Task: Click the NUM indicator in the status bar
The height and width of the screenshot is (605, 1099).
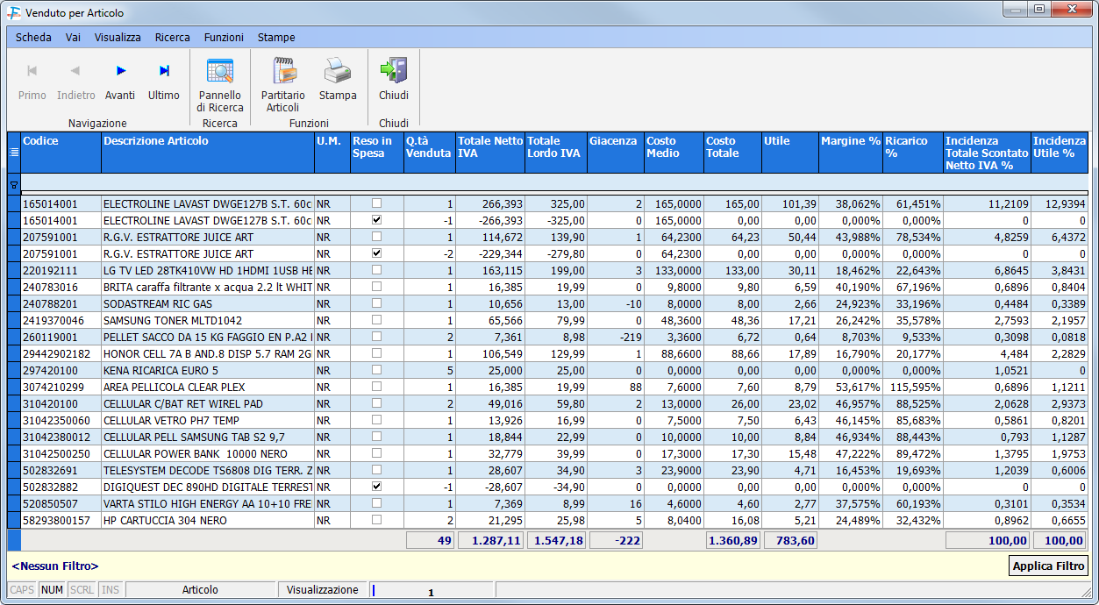Action: point(52,590)
